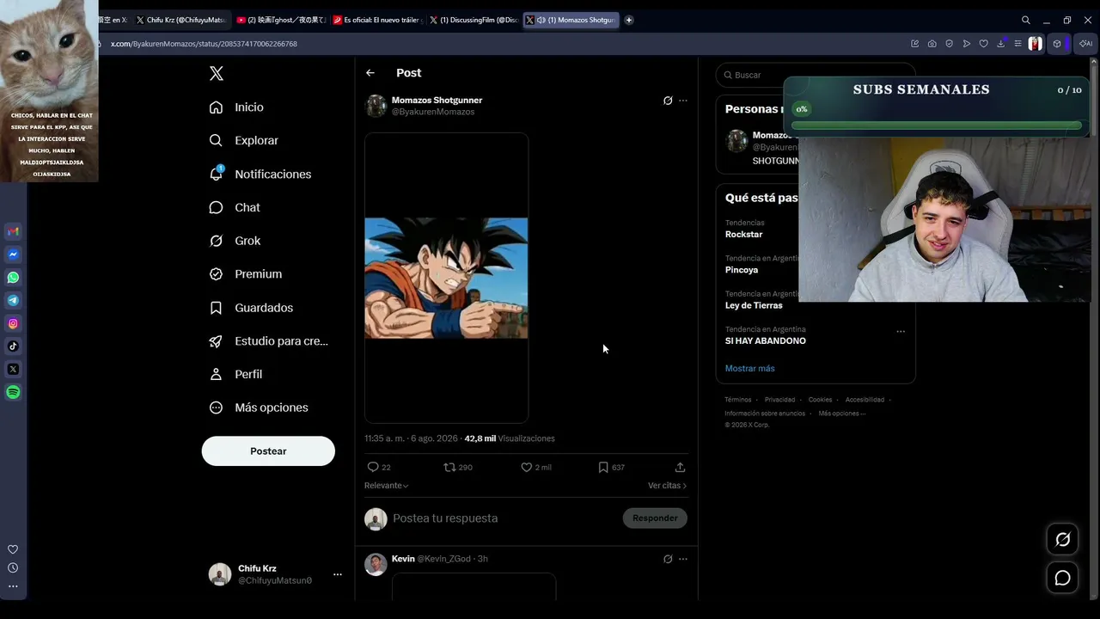Open the Pincoya trend
Screen dimensions: 1100x619
(x=742, y=270)
